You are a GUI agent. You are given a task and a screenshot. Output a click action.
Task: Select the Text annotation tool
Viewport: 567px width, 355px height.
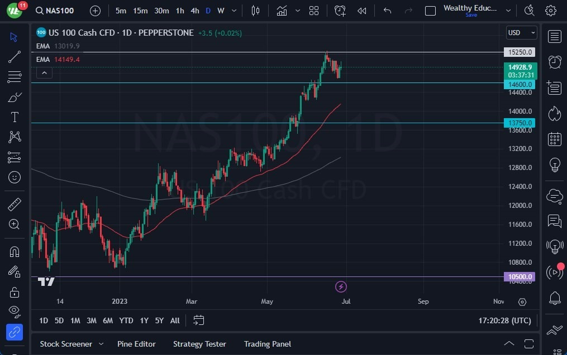[14, 116]
